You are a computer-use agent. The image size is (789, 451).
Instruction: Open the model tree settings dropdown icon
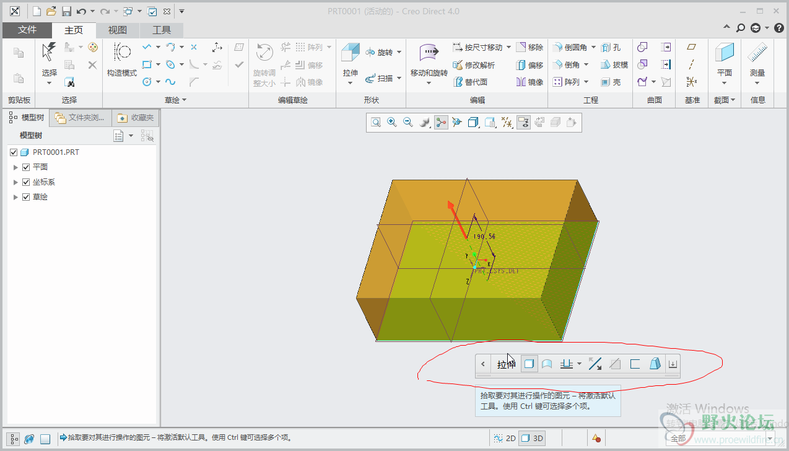click(123, 136)
